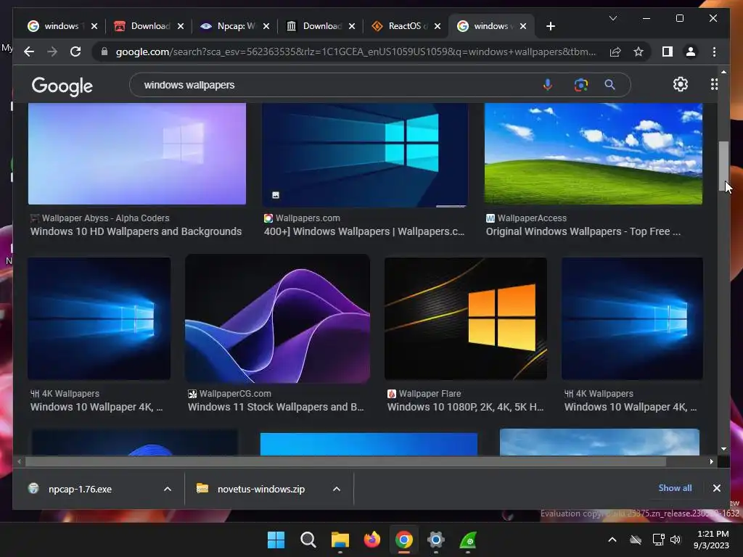The height and width of the screenshot is (557, 743).
Task: Open Settings from the taskbar
Action: pos(435,540)
